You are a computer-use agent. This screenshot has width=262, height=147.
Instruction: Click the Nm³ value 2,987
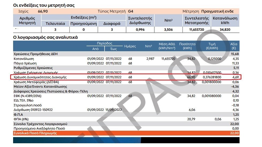point(150,59)
